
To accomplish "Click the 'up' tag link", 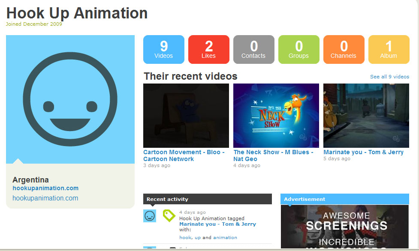I will coord(198,238).
